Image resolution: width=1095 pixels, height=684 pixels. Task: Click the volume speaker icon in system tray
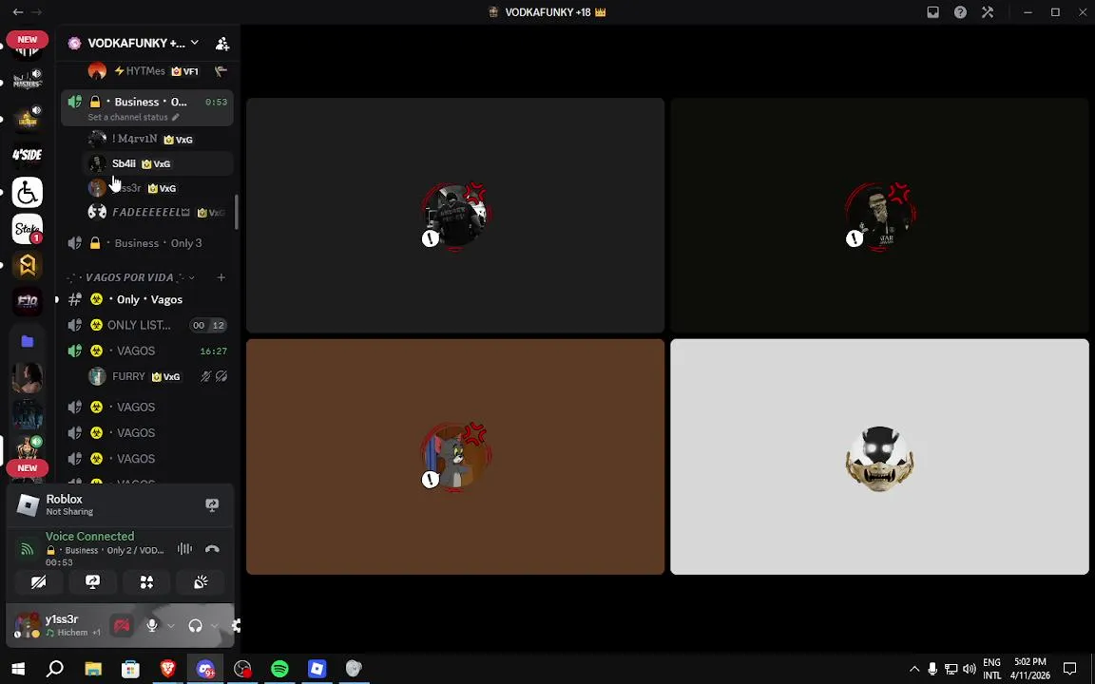[x=970, y=669]
